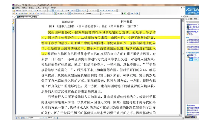The width and height of the screenshot is (219, 122).
Task: Pick the pencil annotation tool in the left sidebar
Action: (x=13, y=23)
